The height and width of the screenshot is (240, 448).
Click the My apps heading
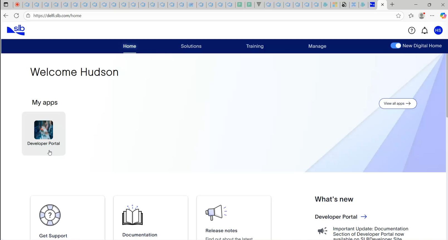(45, 102)
